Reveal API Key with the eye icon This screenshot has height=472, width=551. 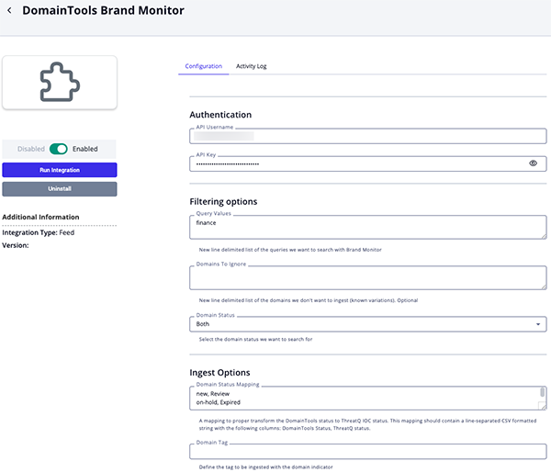click(533, 163)
